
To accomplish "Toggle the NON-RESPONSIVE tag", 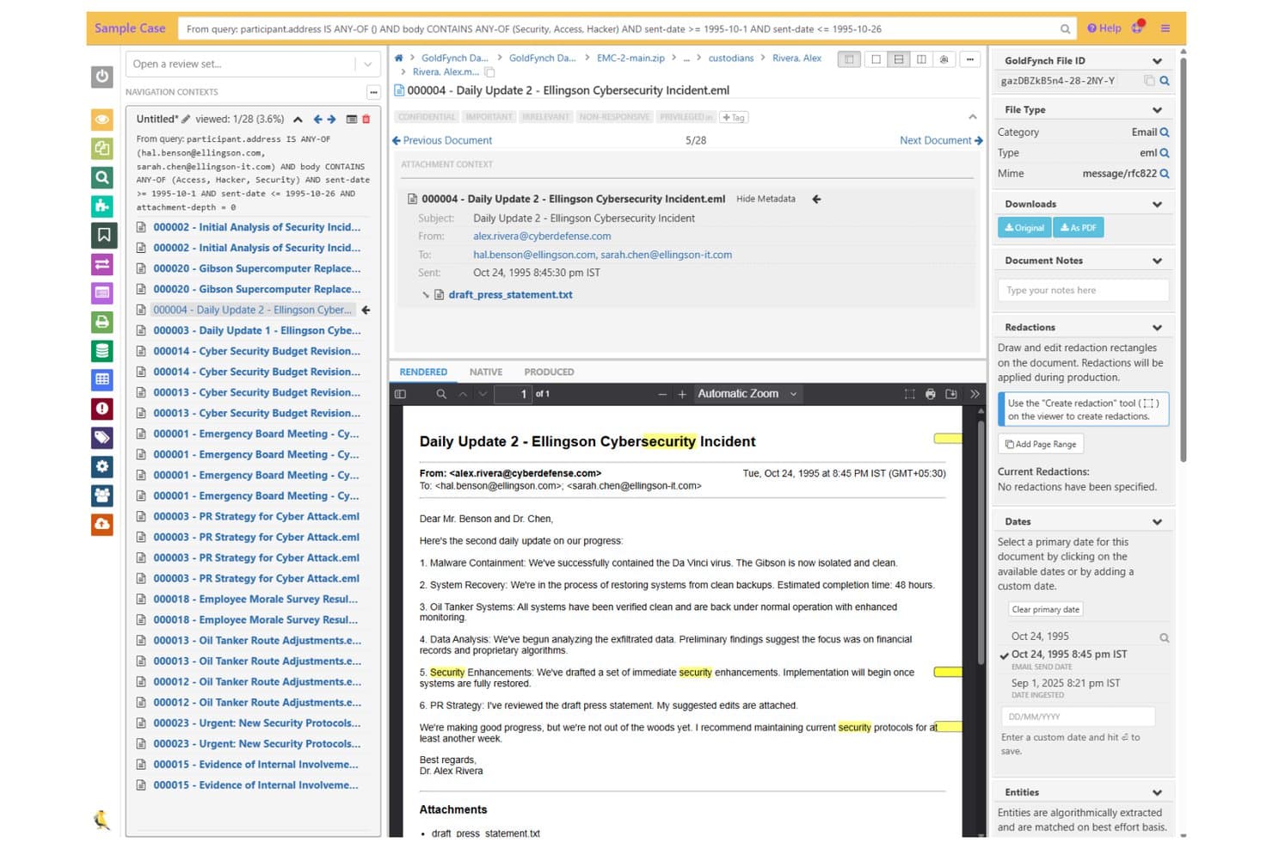I will pos(614,117).
